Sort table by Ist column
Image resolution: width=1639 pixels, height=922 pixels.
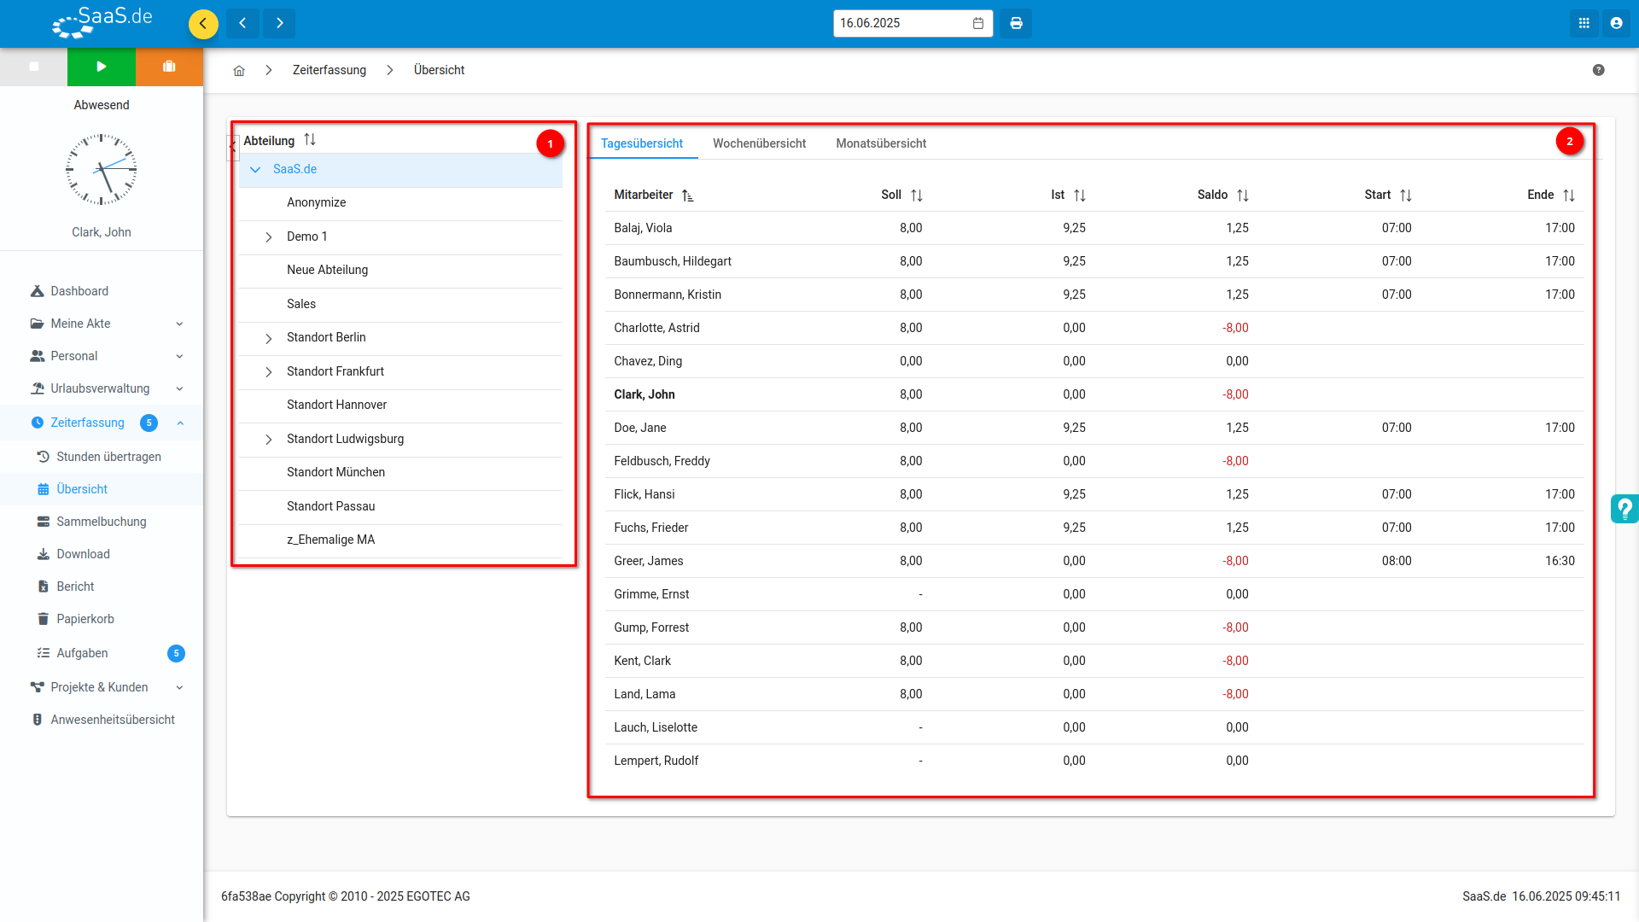click(1079, 195)
